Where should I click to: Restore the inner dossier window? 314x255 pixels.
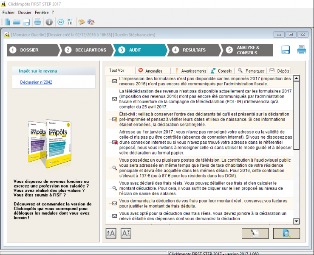(291, 34)
